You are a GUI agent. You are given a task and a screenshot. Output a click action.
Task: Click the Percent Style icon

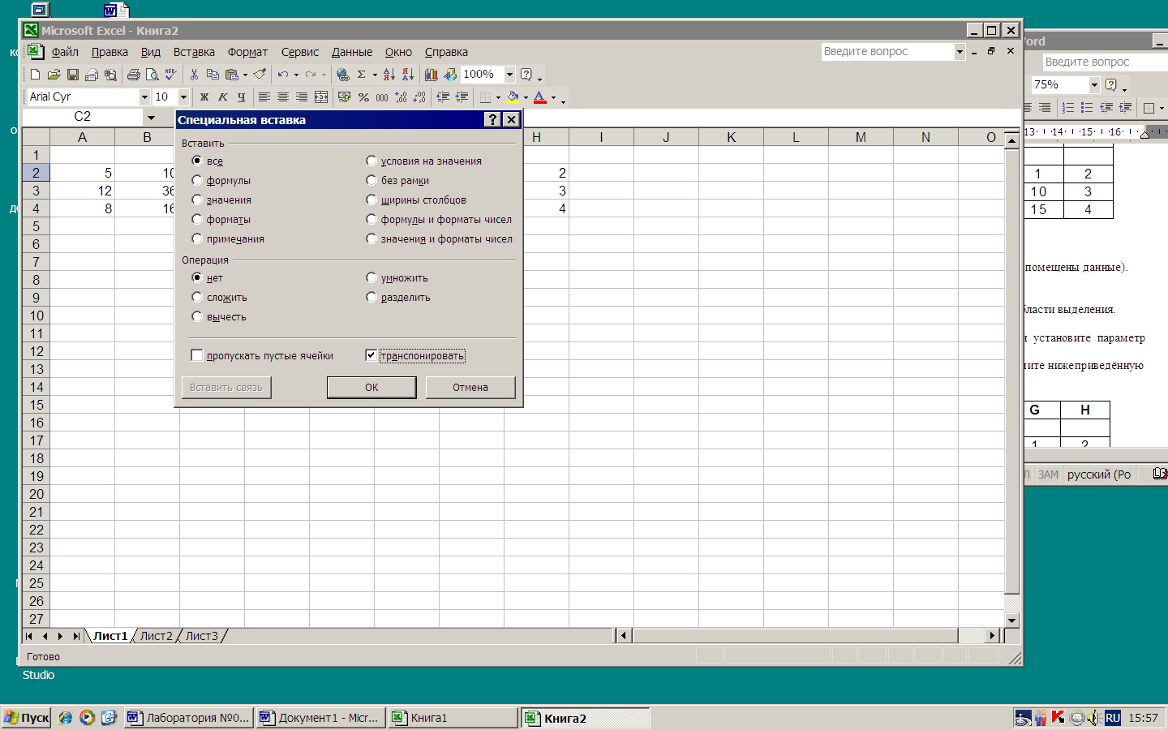click(363, 97)
